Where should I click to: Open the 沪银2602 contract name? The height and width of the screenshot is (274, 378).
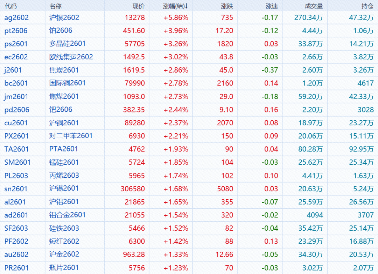click(64, 17)
